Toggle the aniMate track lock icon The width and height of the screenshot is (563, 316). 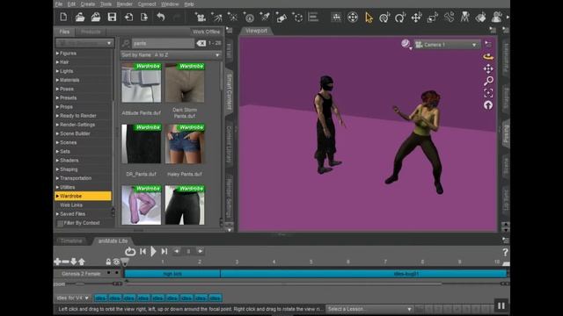point(108,262)
